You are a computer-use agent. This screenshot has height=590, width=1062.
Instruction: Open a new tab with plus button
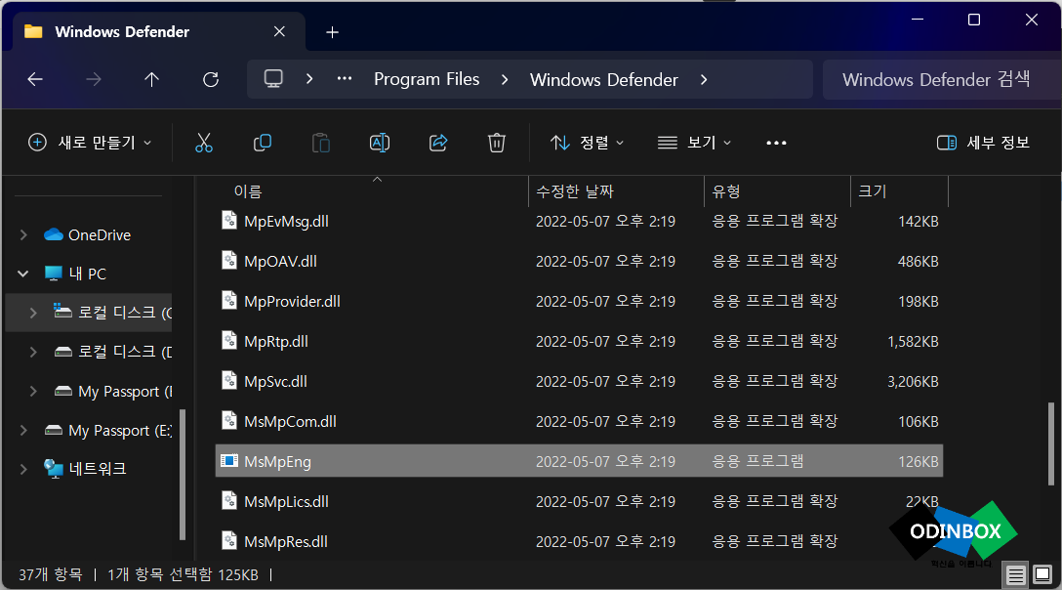point(332,32)
